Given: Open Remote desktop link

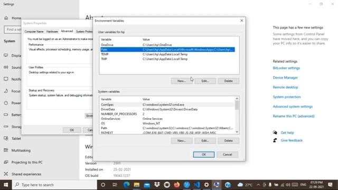Looking at the screenshot, I should coord(285,87).
